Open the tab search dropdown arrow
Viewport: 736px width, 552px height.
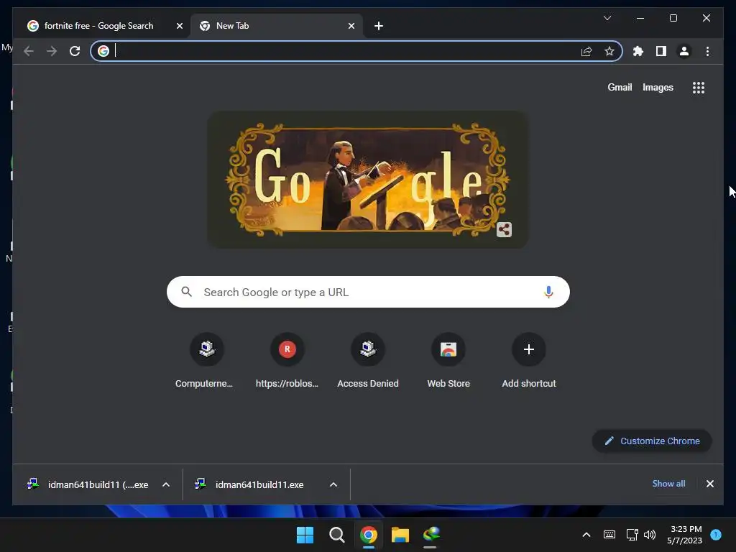coord(607,18)
